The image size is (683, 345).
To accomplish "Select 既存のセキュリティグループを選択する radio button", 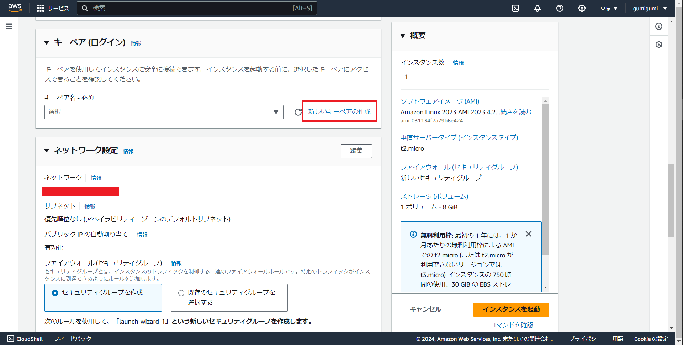I will point(182,293).
